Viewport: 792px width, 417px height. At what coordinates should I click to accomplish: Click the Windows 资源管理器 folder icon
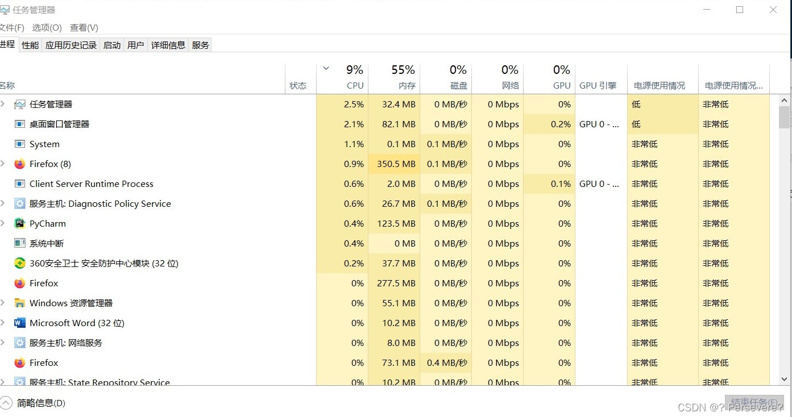[x=20, y=303]
